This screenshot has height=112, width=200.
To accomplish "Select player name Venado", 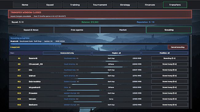I will [32, 99].
